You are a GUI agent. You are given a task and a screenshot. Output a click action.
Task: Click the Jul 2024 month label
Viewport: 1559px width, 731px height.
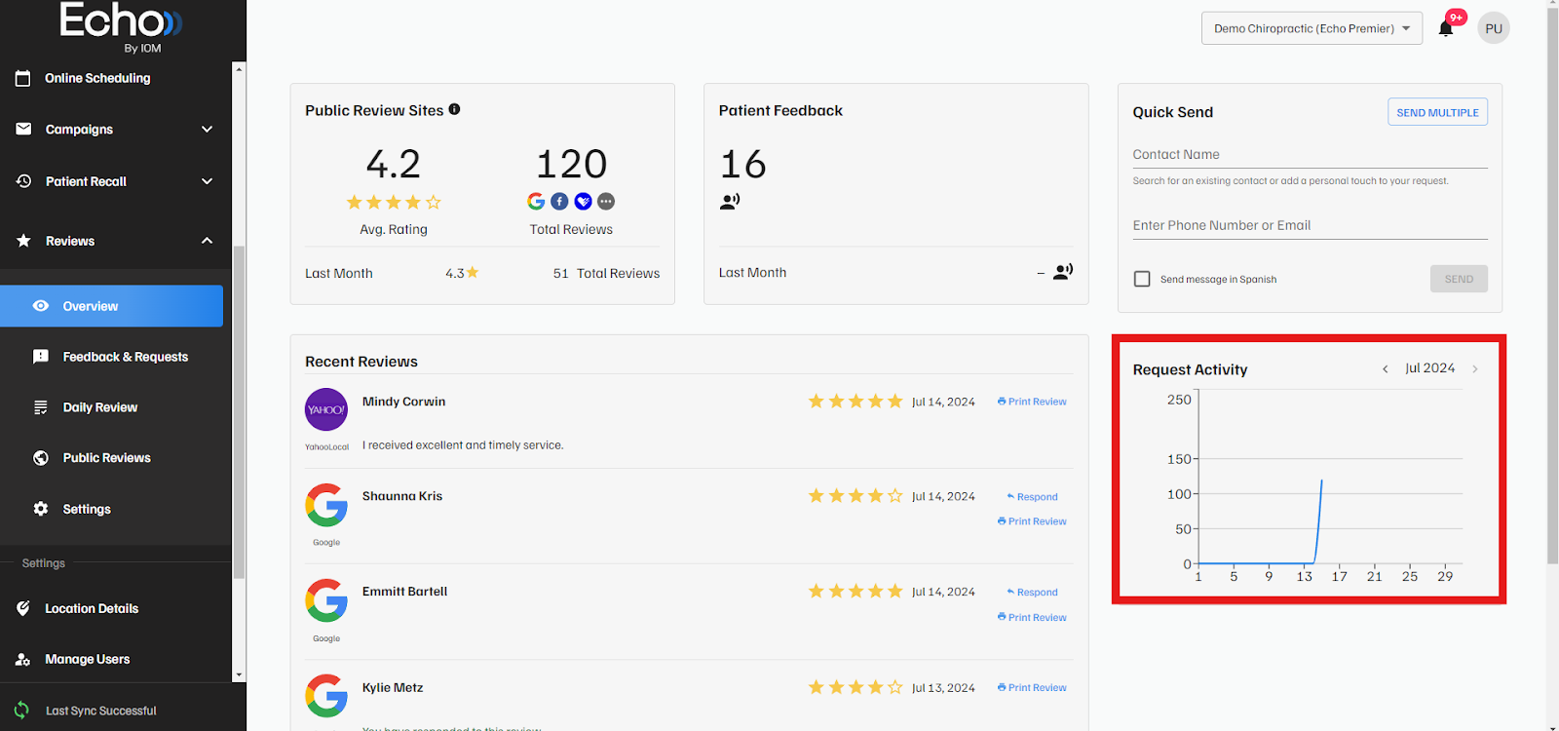click(1429, 368)
